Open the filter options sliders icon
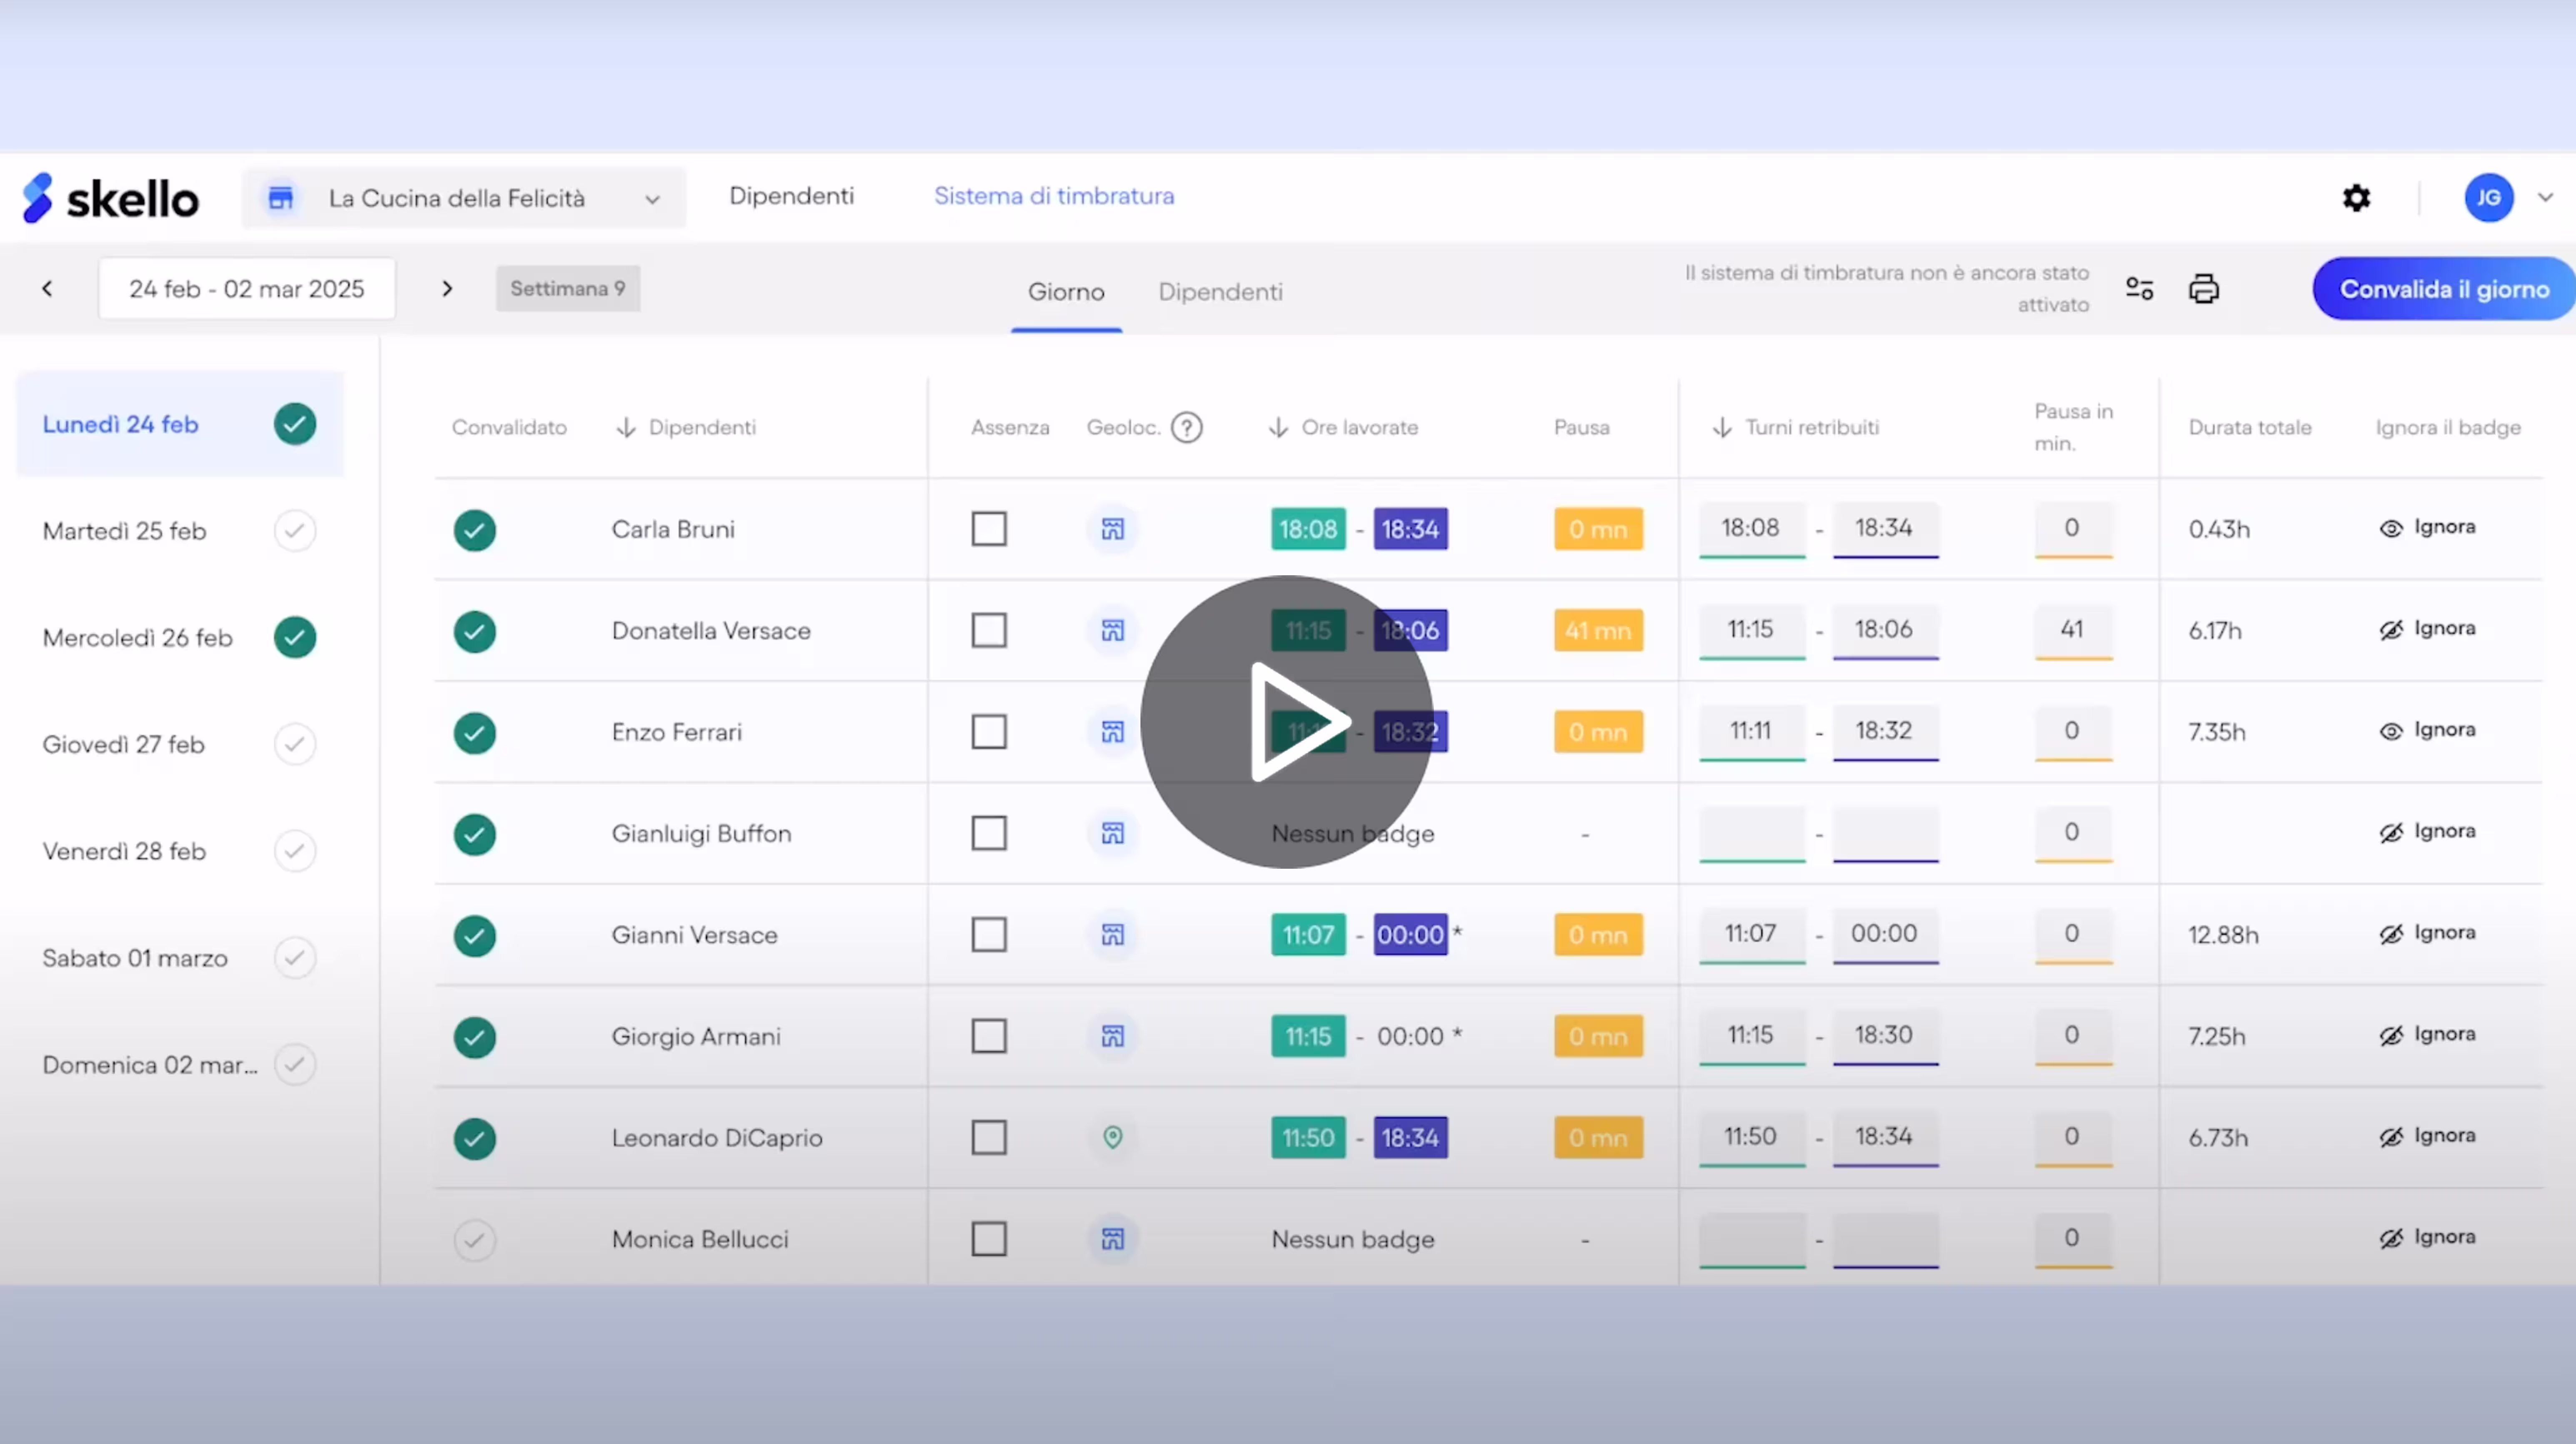Viewport: 2576px width, 1444px height. 2139,289
